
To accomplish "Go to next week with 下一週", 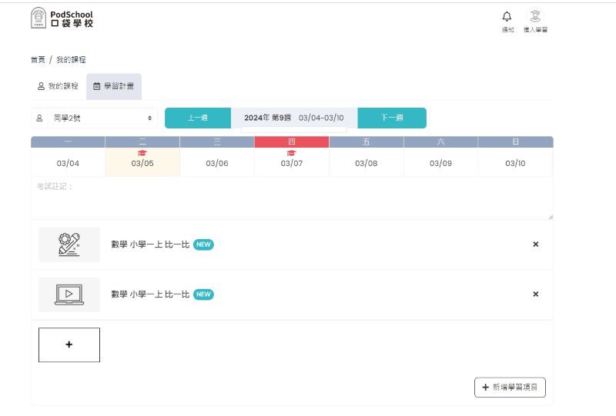I will [x=392, y=118].
